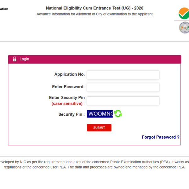Image resolution: width=189 pixels, height=189 pixels.
Task: Focus the Application No. input field
Action: [123, 75]
